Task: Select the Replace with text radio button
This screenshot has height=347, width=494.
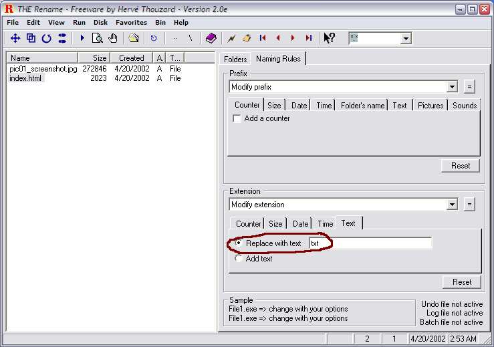Action: click(x=239, y=243)
